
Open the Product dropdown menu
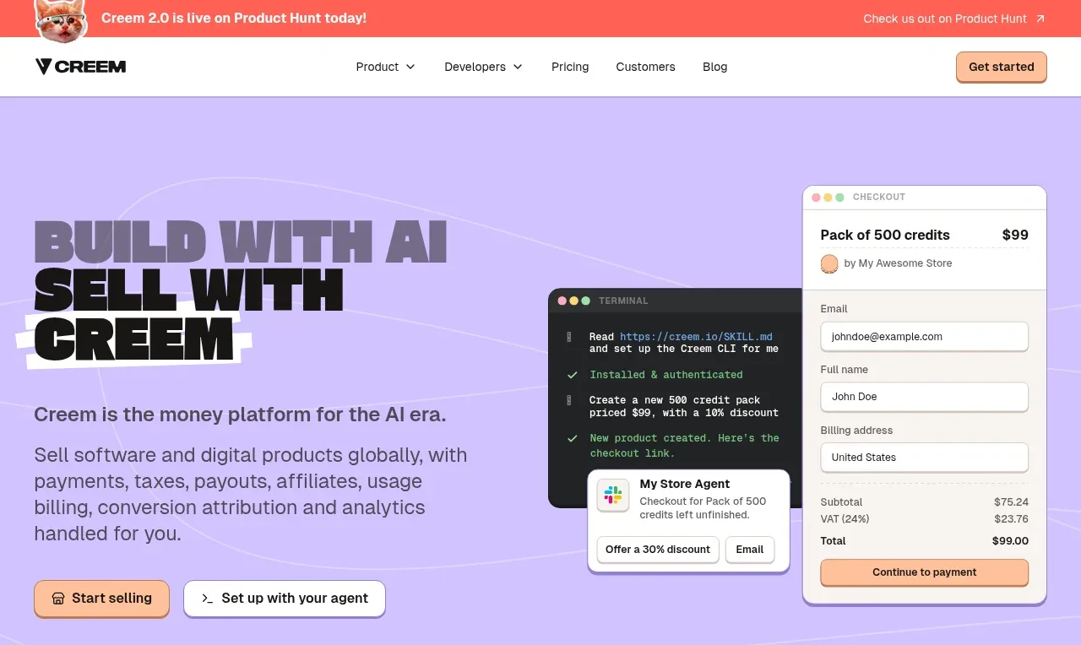(386, 67)
